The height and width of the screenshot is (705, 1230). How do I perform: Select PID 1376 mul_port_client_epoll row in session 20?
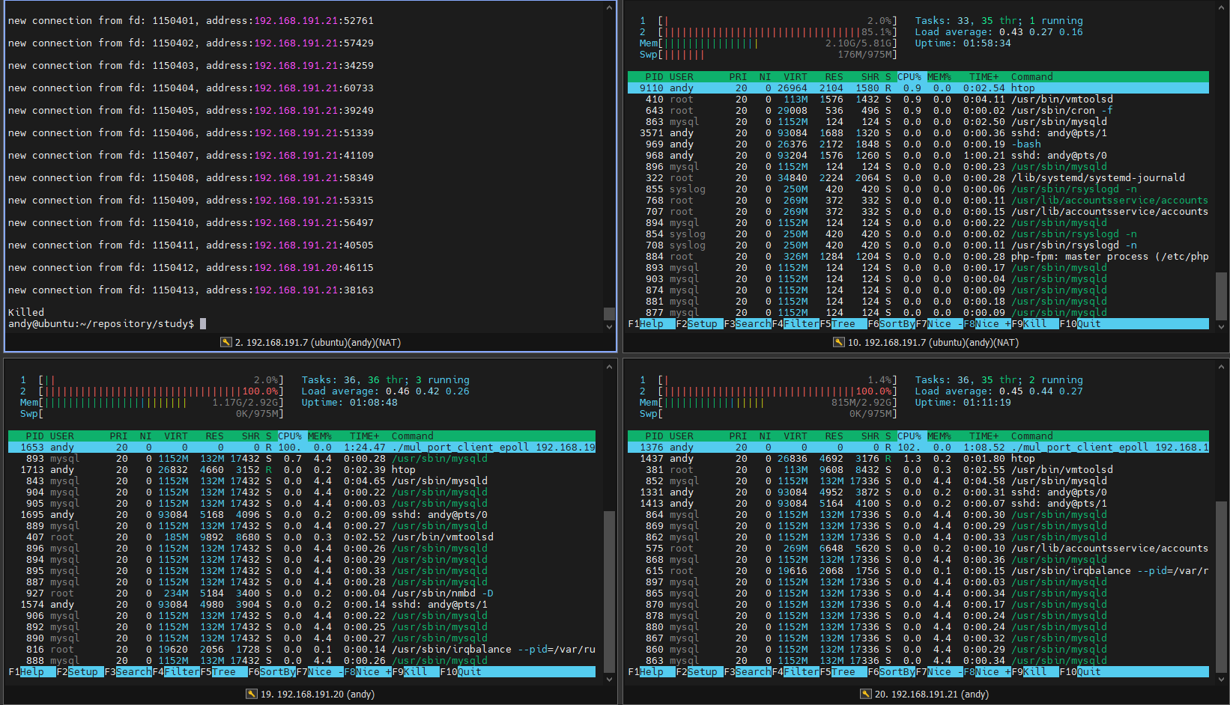pos(918,448)
